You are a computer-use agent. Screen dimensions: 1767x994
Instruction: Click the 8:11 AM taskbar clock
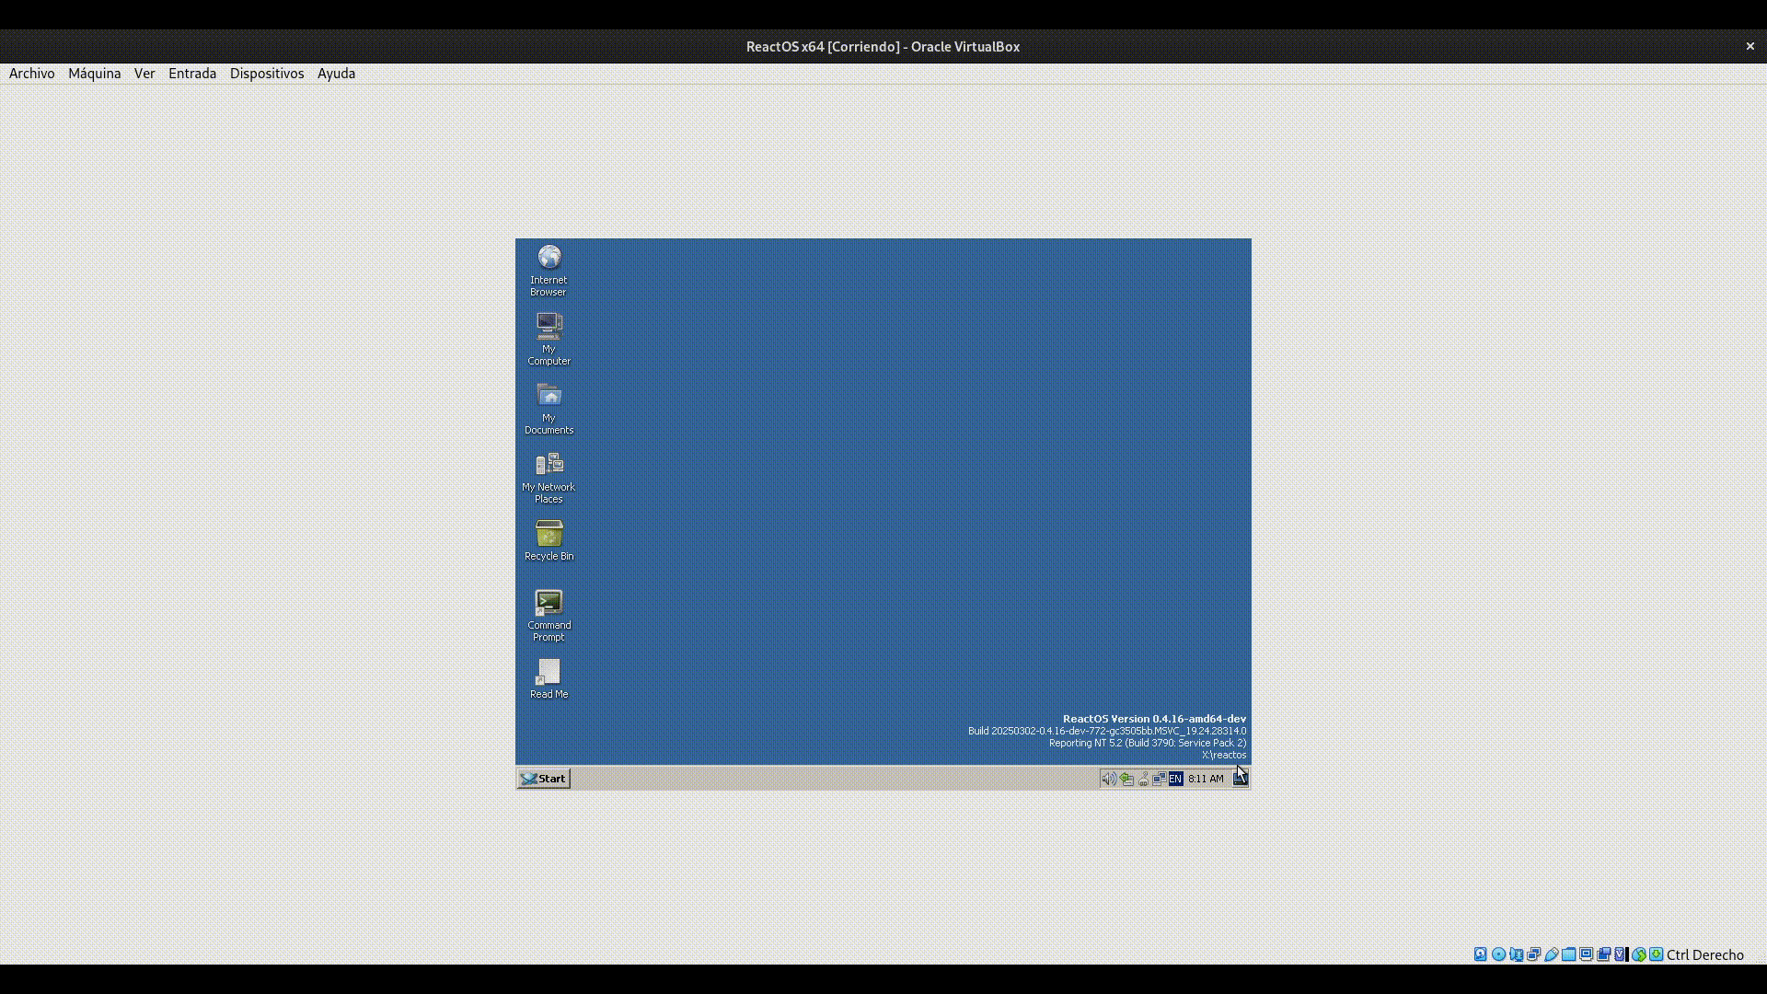(1206, 779)
